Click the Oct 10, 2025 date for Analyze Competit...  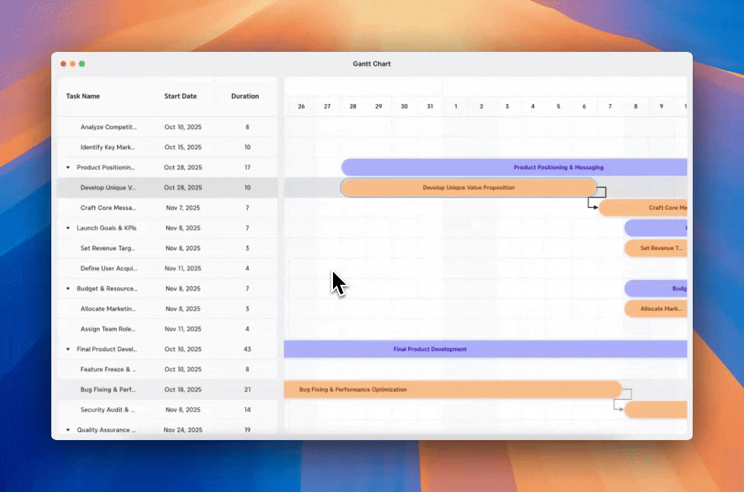(x=183, y=127)
